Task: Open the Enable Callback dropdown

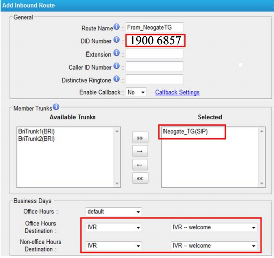Action: [x=136, y=92]
